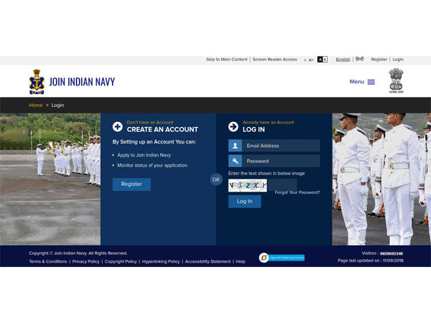Click Home in the breadcrumb

pos(36,106)
